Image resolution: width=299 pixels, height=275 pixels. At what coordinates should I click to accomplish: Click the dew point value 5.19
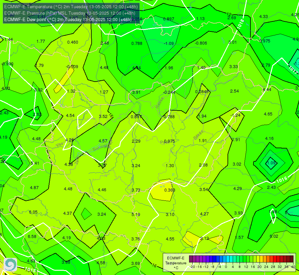136,215
